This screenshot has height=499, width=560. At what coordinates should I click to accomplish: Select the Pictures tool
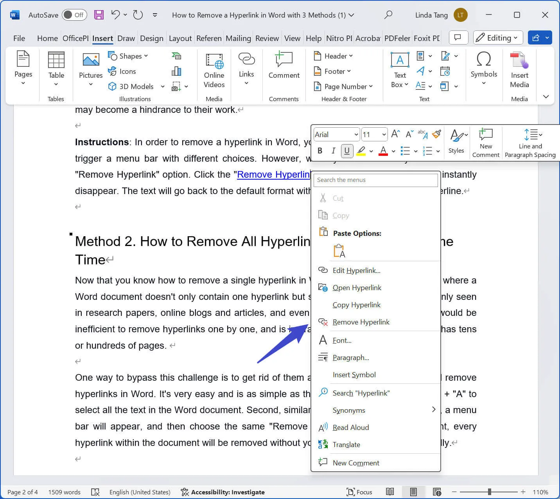pyautogui.click(x=90, y=68)
